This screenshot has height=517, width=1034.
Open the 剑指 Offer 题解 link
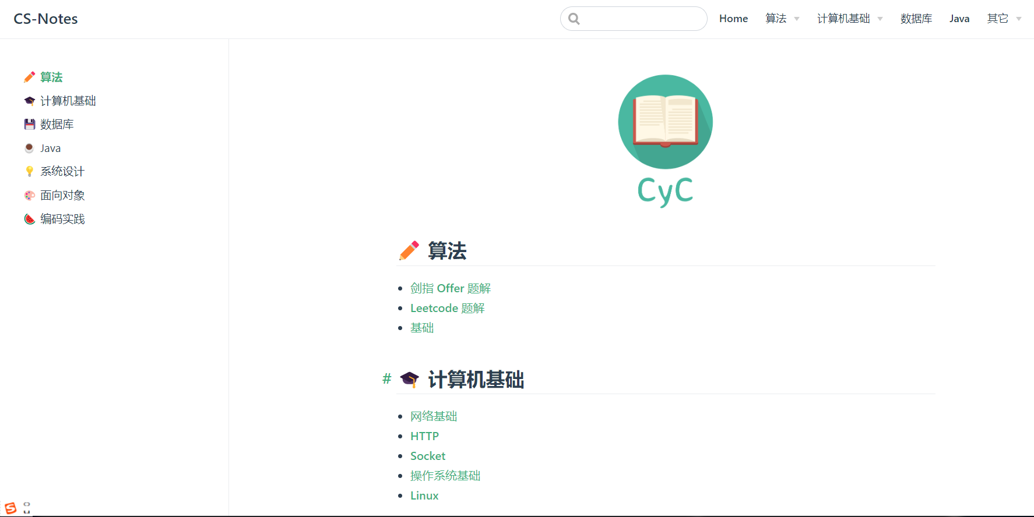450,288
